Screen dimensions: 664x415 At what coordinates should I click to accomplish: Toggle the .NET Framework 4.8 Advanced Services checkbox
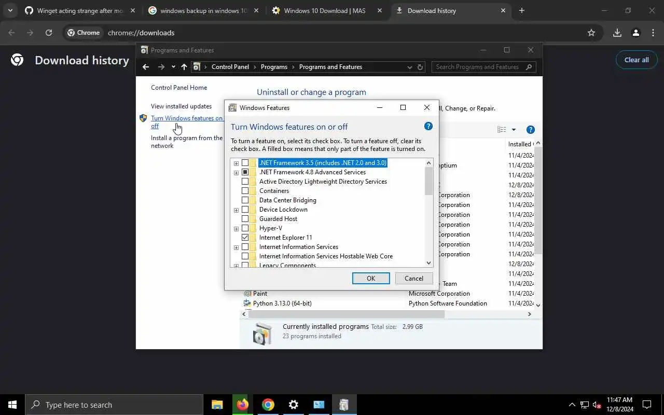pyautogui.click(x=245, y=172)
